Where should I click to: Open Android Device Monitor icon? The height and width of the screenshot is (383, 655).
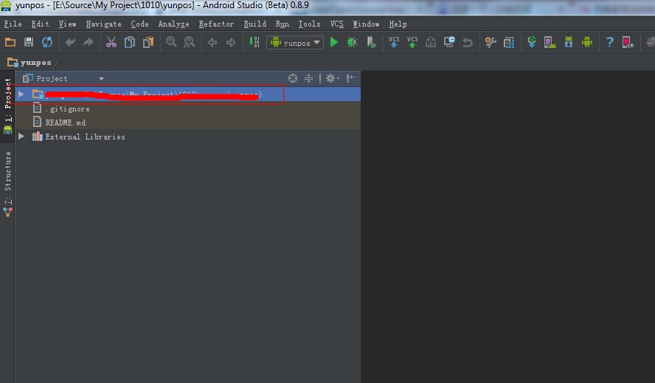tap(587, 42)
